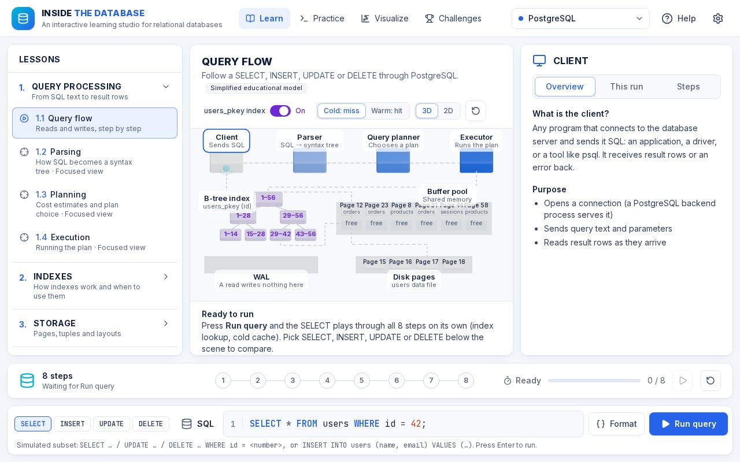
Task: Switch to the Steps tab
Action: pos(689,87)
